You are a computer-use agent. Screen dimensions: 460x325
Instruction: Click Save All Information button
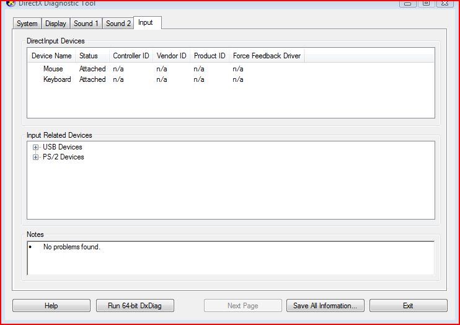[x=325, y=306]
